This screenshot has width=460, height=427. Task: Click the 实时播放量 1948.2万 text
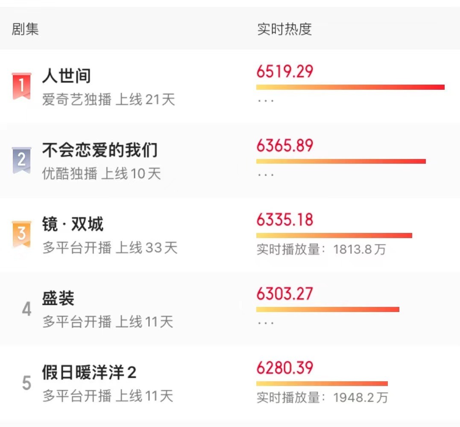click(x=322, y=398)
